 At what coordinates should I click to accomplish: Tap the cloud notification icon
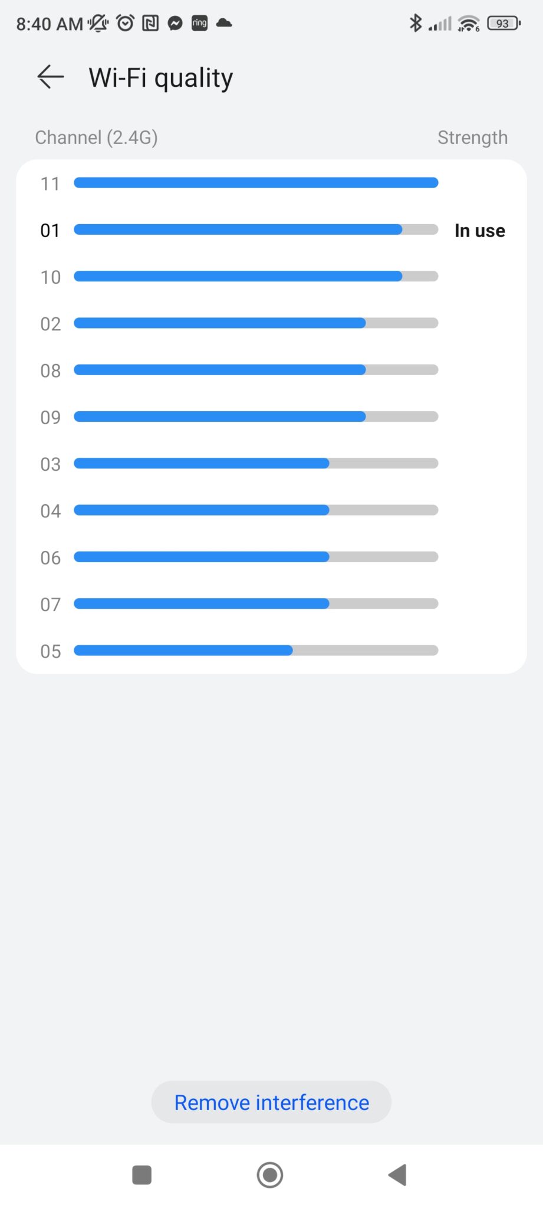tap(224, 23)
